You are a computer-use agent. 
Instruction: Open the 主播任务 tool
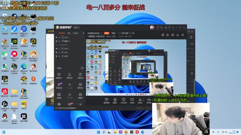80,76
